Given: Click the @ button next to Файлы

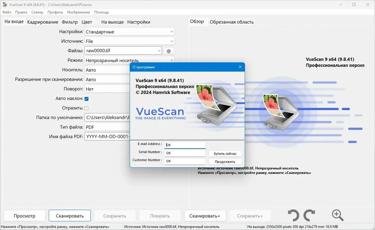Looking at the screenshot, I should (169, 51).
